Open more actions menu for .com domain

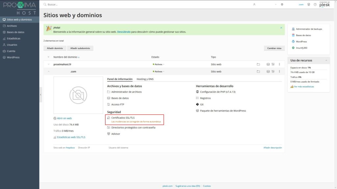point(279,72)
